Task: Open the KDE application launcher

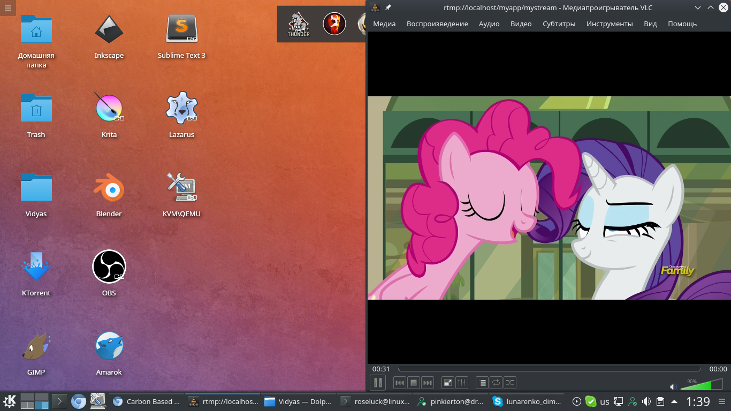Action: pos(10,401)
